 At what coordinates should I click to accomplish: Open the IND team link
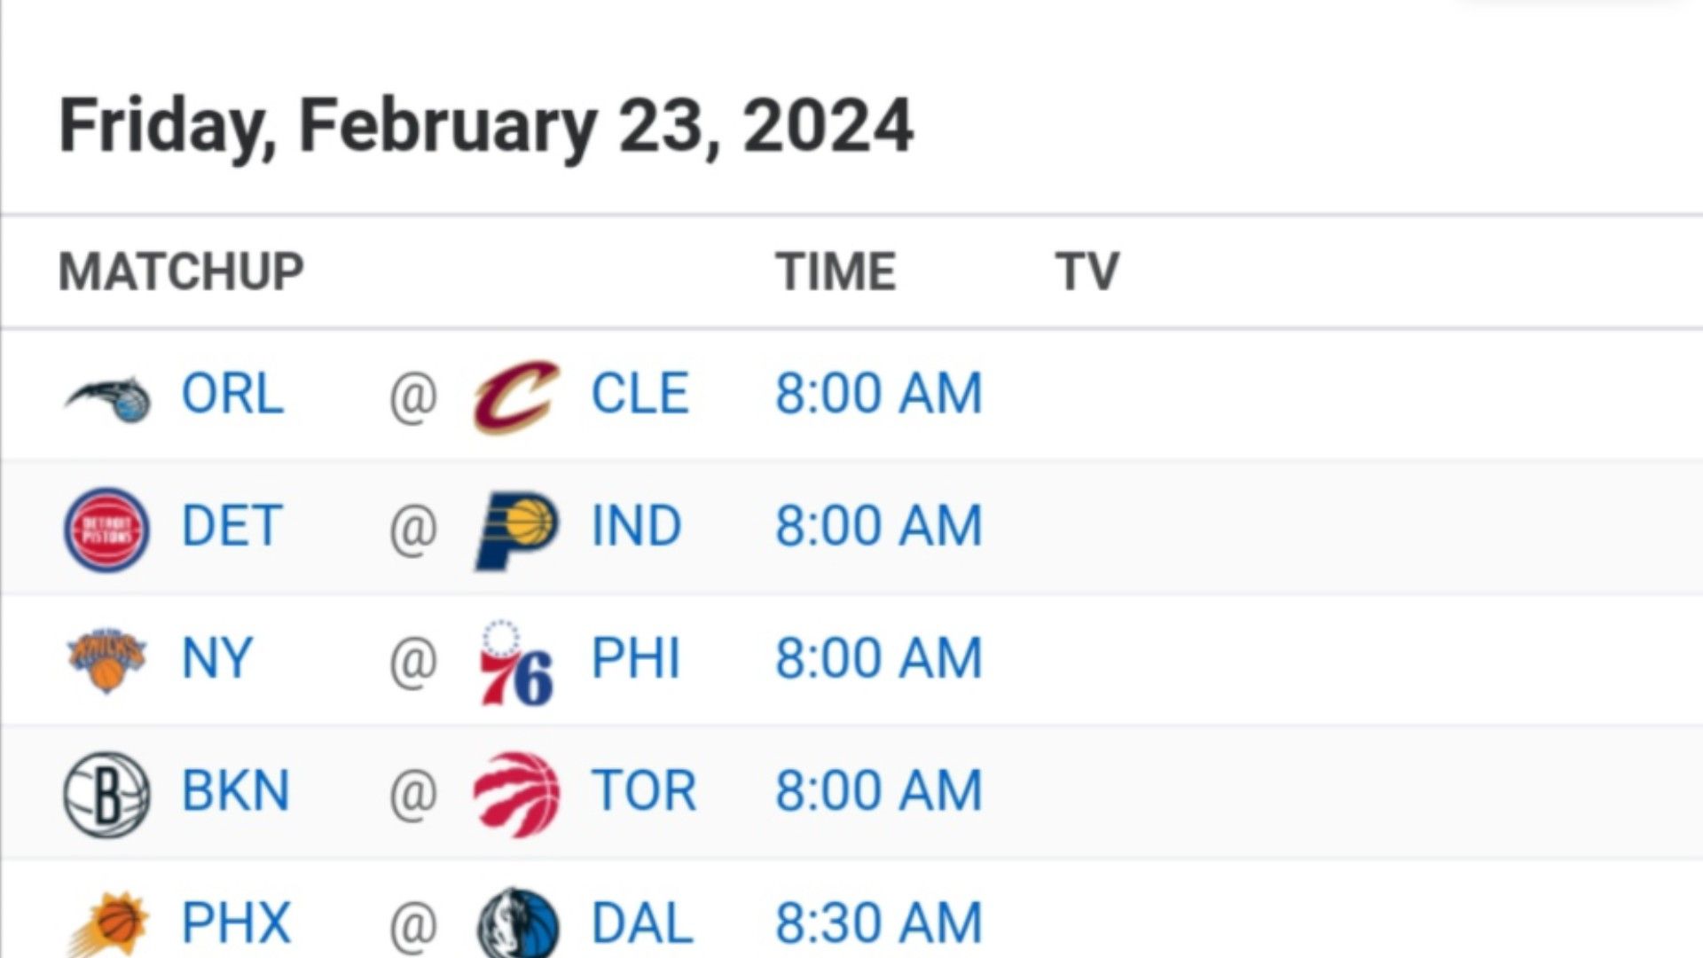pyautogui.click(x=636, y=525)
